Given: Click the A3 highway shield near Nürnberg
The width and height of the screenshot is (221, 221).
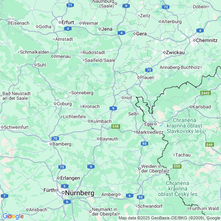Looking at the screenshot, I should pos(65,186).
